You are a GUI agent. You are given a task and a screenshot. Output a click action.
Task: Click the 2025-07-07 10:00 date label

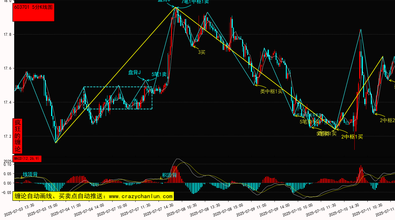click(112, 209)
